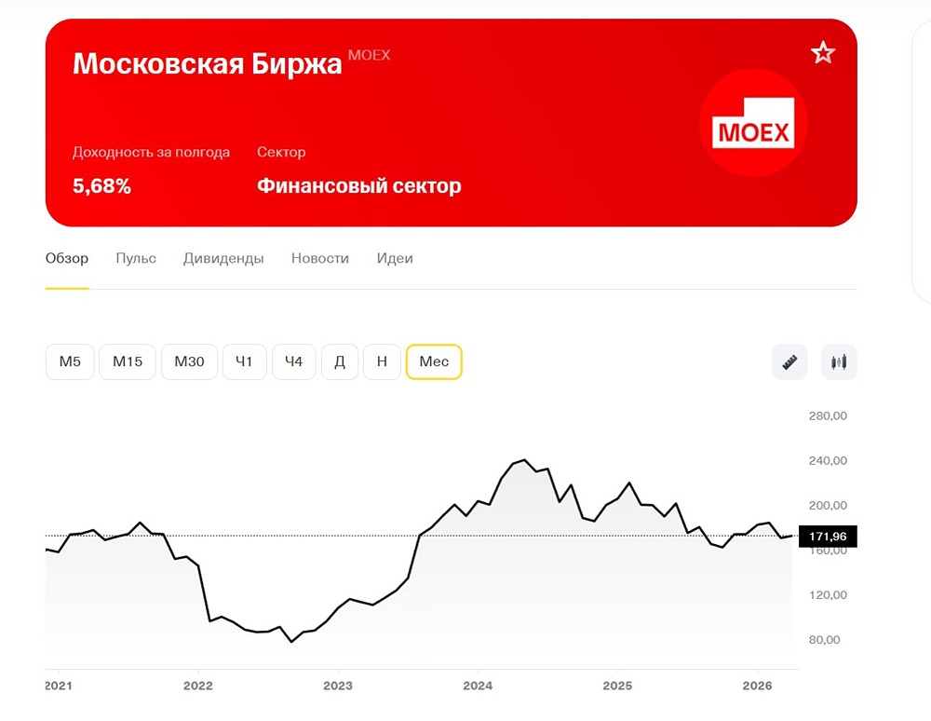Enable the Н weekly timeframe
This screenshot has height=721, width=931.
[x=382, y=361]
